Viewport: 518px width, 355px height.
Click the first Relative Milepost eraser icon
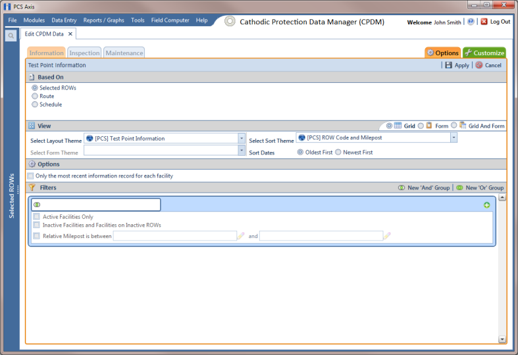(x=241, y=236)
